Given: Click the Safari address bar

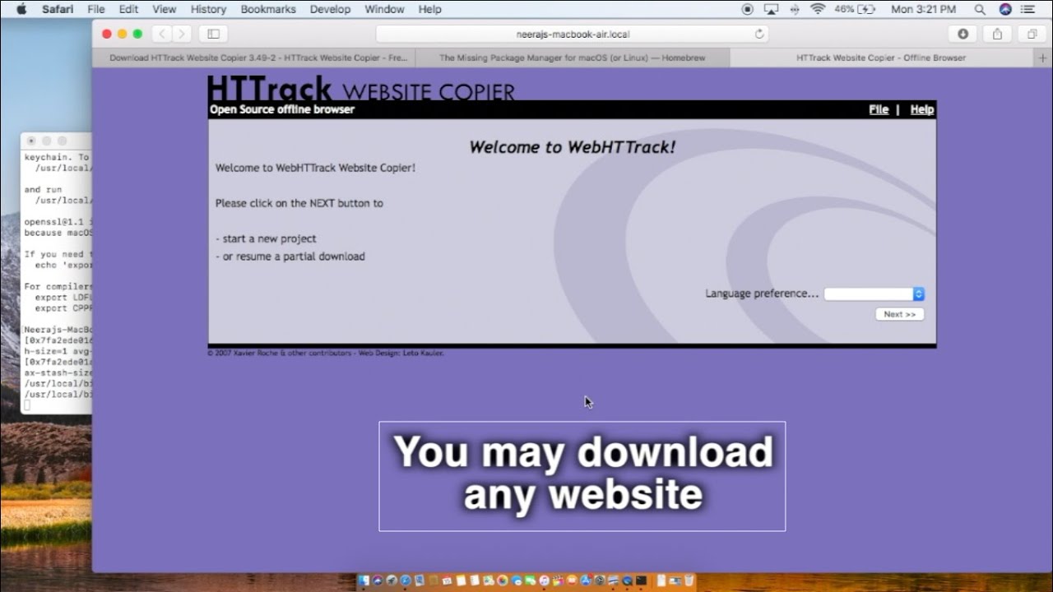Looking at the screenshot, I should [573, 34].
